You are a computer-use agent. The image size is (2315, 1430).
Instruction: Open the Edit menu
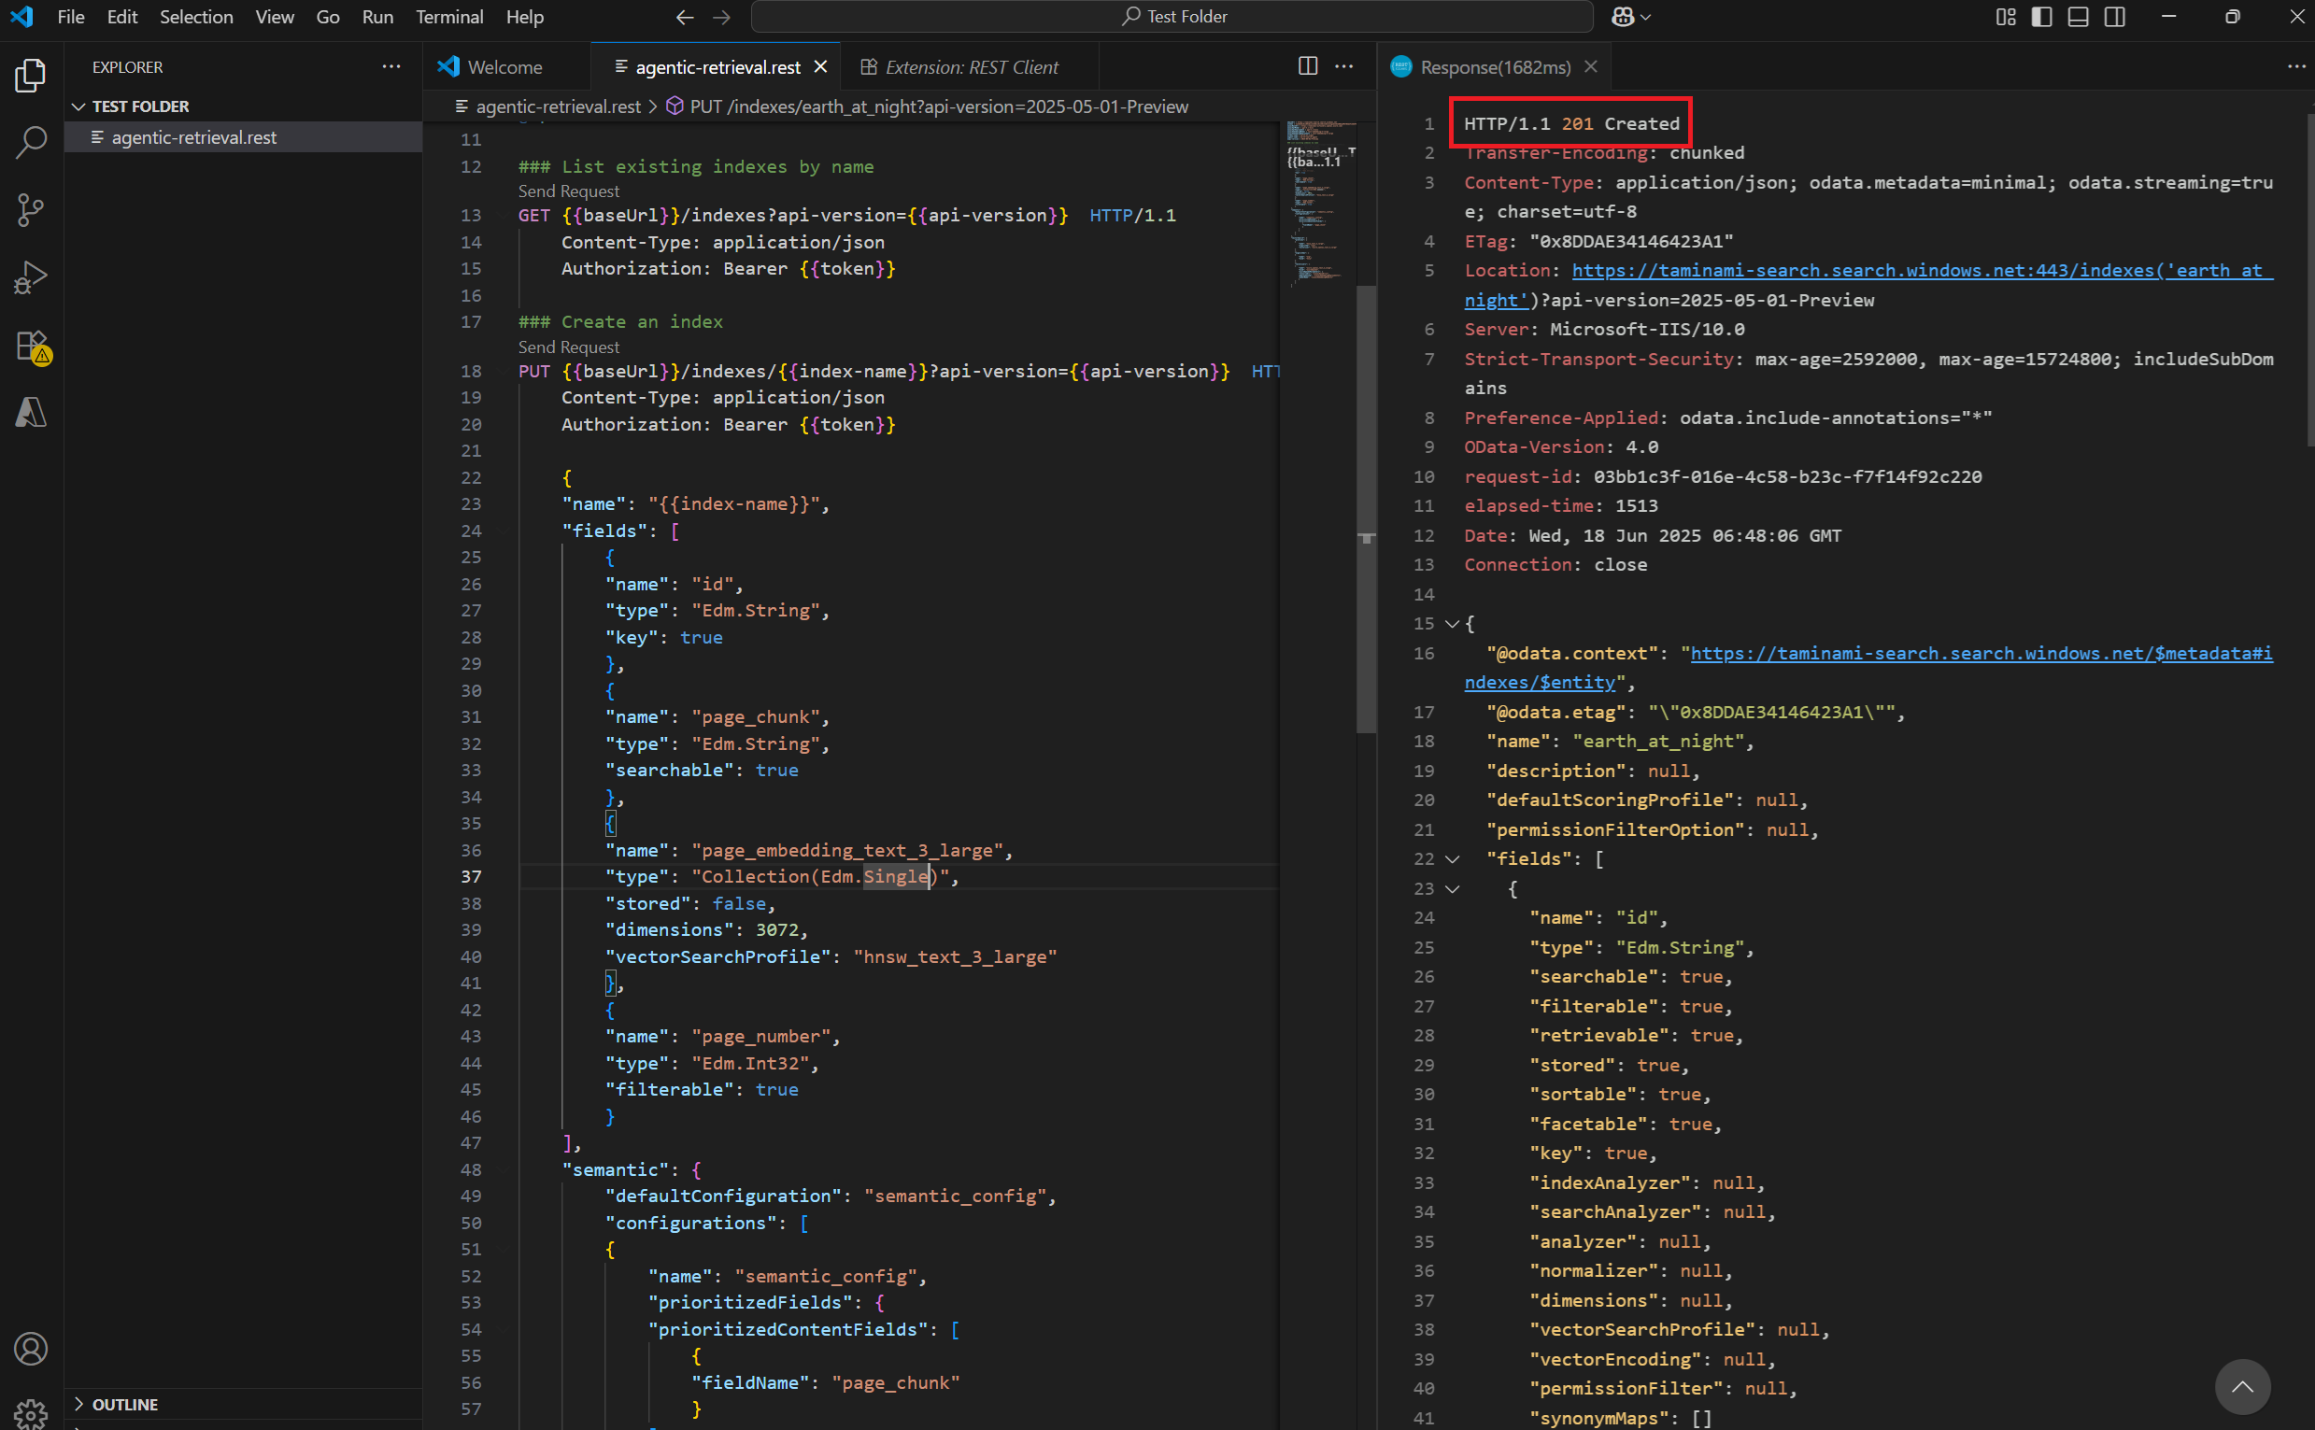122,17
